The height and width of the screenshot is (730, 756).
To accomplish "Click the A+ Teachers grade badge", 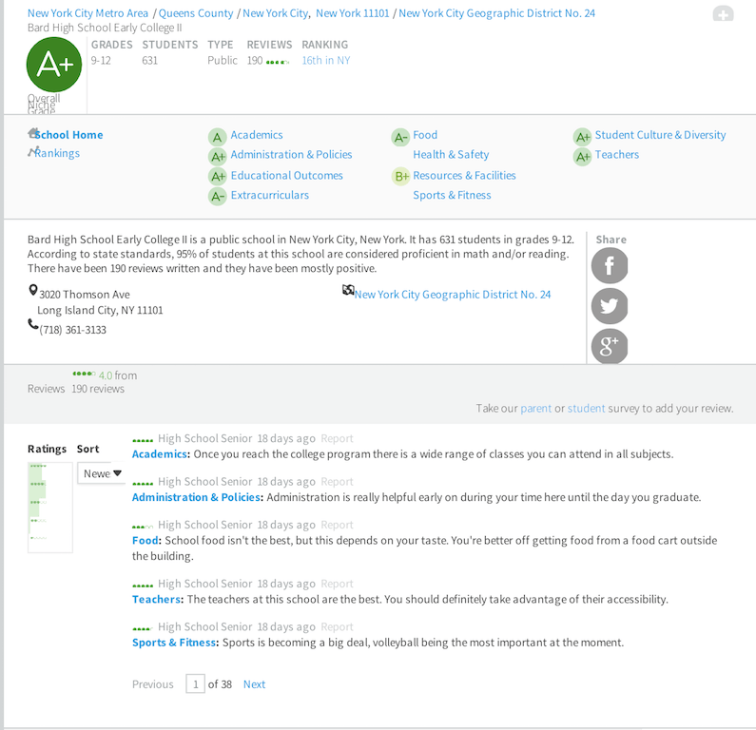I will point(582,156).
